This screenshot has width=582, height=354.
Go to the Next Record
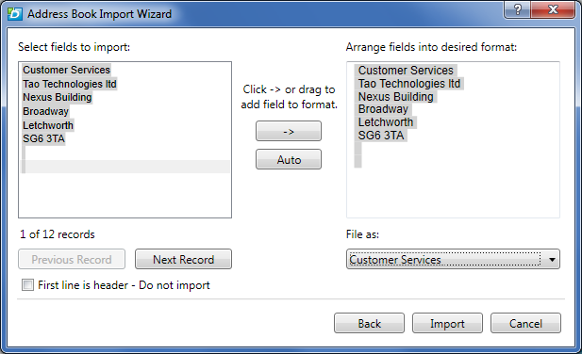[x=183, y=259]
